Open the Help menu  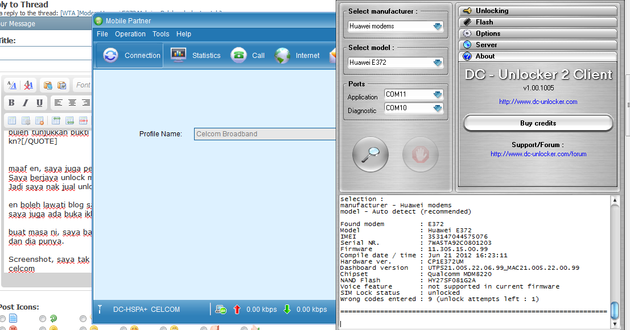pyautogui.click(x=184, y=34)
